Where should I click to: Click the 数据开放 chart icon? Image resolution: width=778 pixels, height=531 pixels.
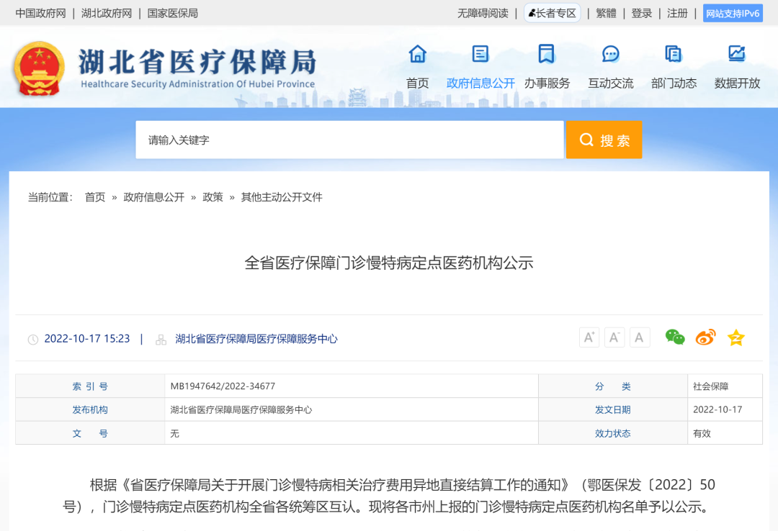[737, 54]
